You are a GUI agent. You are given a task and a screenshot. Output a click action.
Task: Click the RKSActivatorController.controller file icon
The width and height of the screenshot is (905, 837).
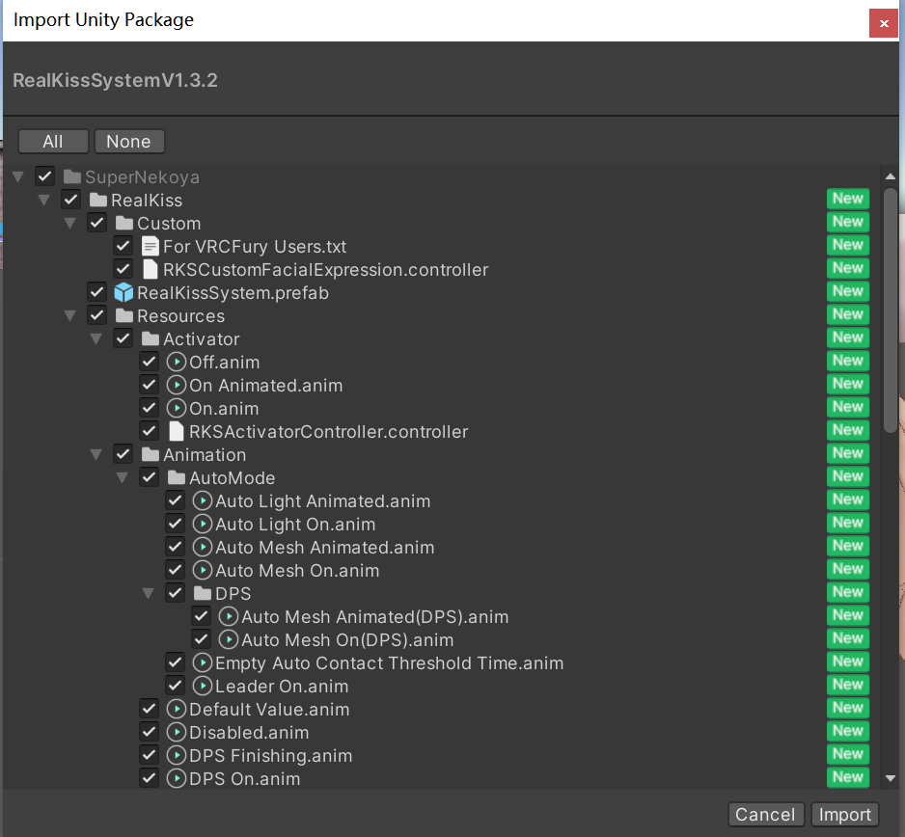pyautogui.click(x=176, y=432)
